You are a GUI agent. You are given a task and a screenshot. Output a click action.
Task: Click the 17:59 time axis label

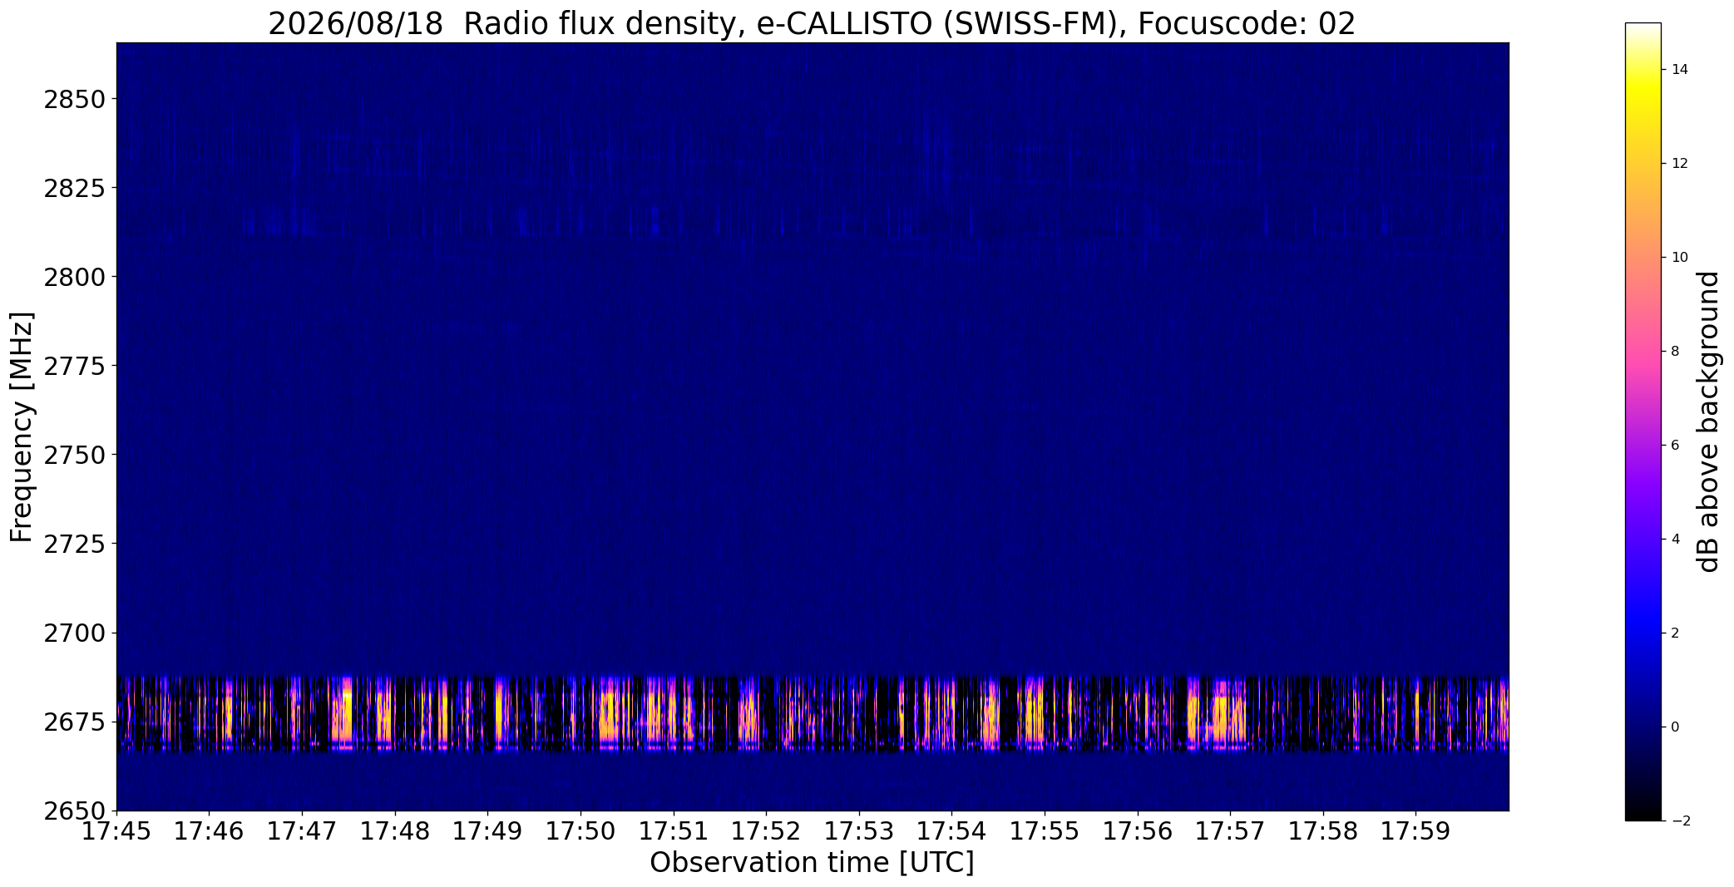1415,831
